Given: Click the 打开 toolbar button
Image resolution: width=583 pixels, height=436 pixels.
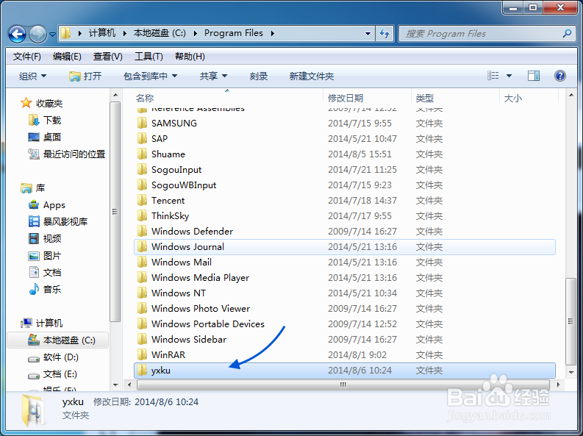Looking at the screenshot, I should (x=85, y=76).
